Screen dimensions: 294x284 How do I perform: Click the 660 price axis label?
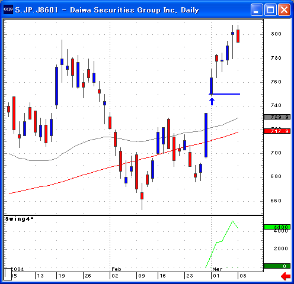[276, 201]
